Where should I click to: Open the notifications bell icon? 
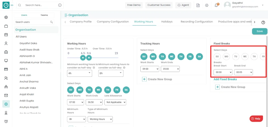pyautogui.click(x=216, y=5)
